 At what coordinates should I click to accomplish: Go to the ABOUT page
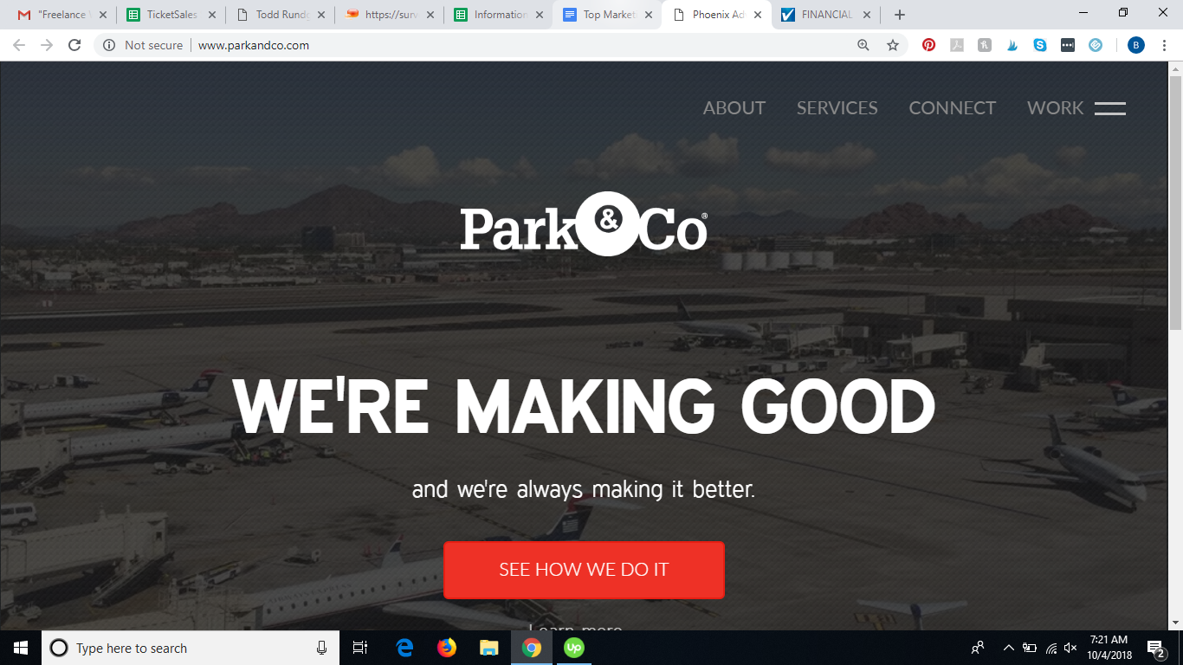point(734,108)
